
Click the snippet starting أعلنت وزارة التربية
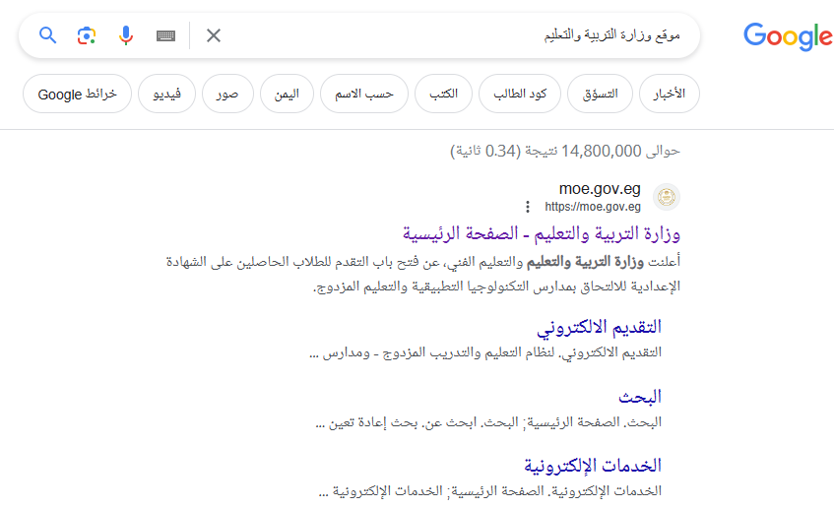tap(423, 274)
